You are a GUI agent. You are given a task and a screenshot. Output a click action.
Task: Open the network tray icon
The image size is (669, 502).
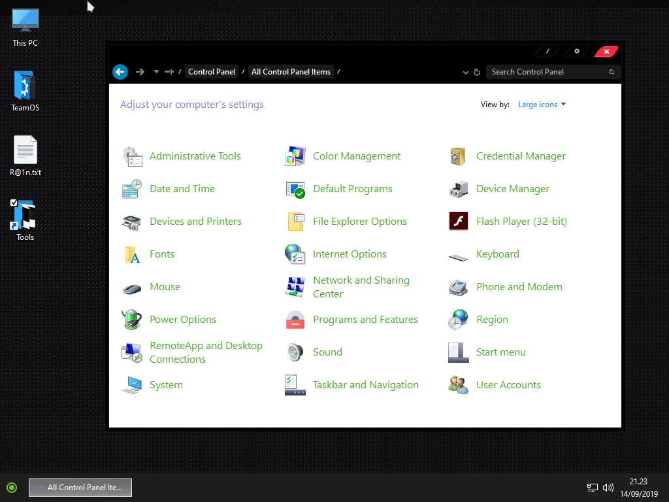[592, 488]
